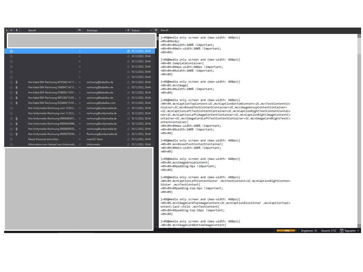Screen dimensions: 363x272
Task: Open the column picker icon beside Datum
Action: (156, 30)
